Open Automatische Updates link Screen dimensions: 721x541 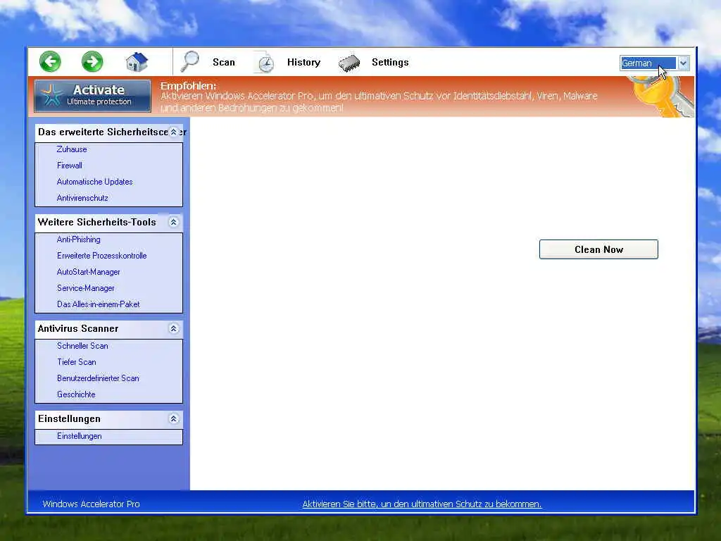pyautogui.click(x=95, y=182)
